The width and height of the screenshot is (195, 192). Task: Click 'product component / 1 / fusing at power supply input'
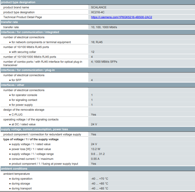point(45,164)
